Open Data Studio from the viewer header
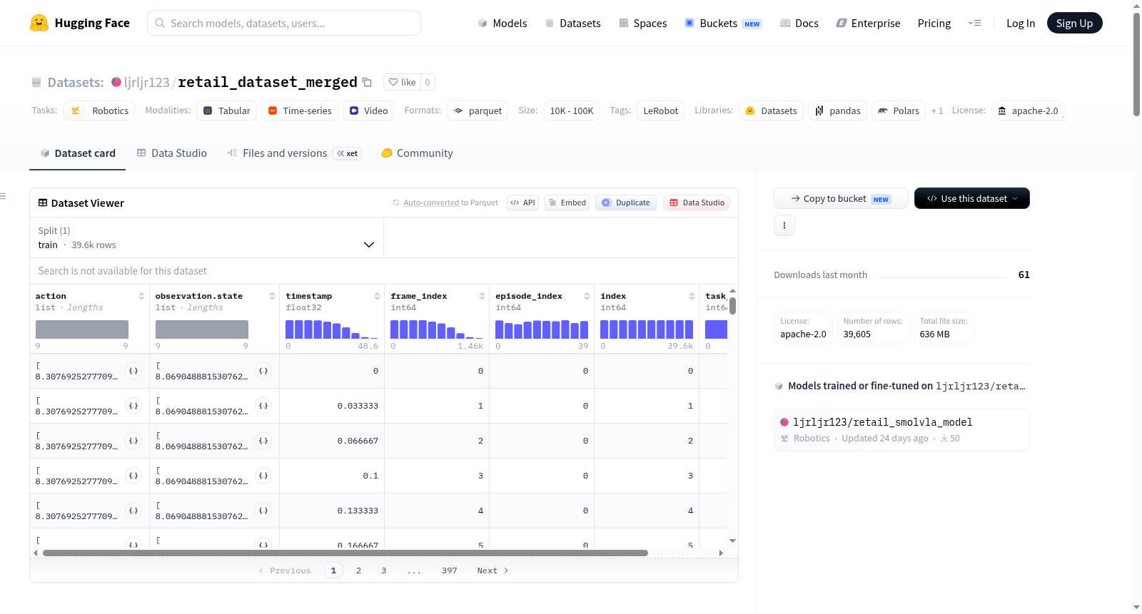This screenshot has width=1142, height=614. pos(697,203)
